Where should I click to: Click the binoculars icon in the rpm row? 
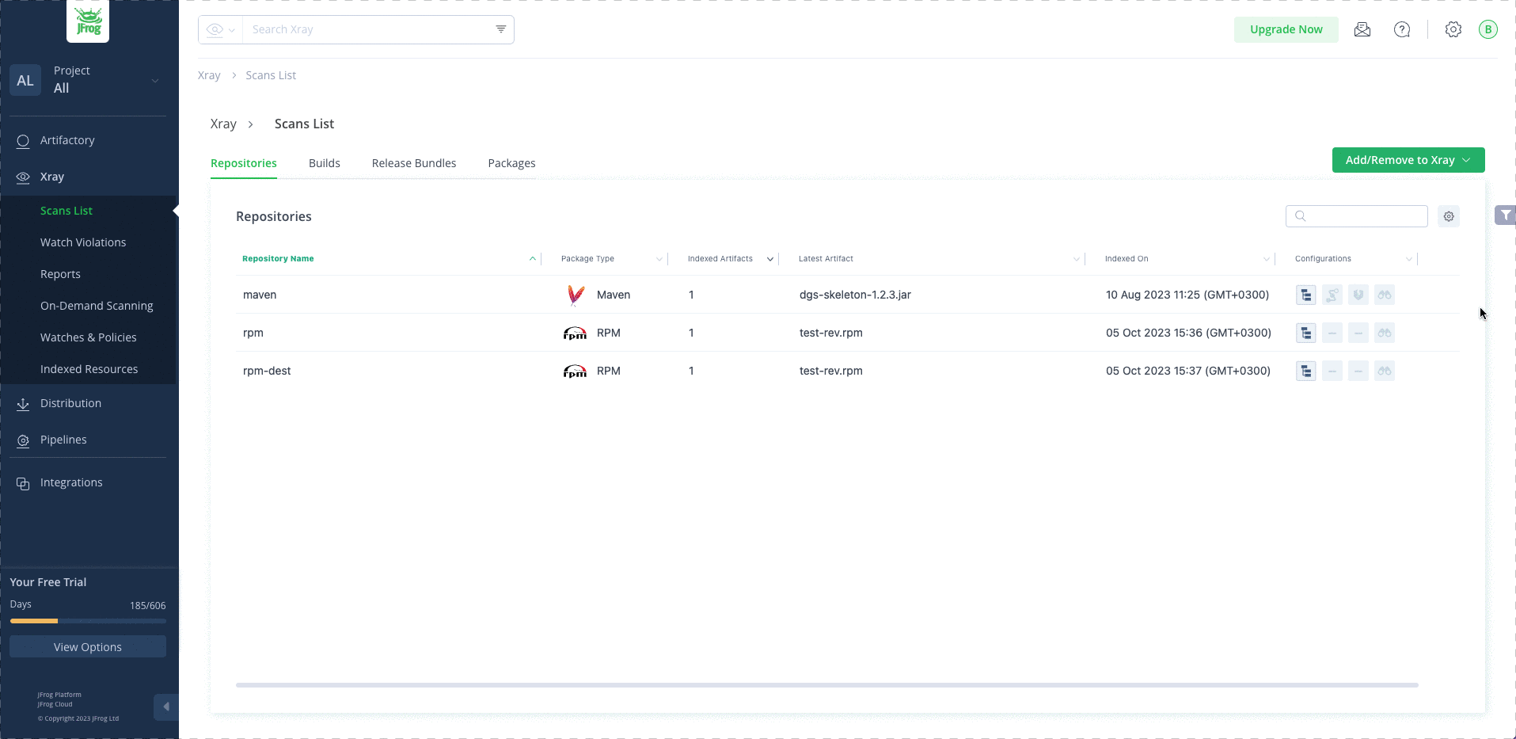click(1384, 333)
